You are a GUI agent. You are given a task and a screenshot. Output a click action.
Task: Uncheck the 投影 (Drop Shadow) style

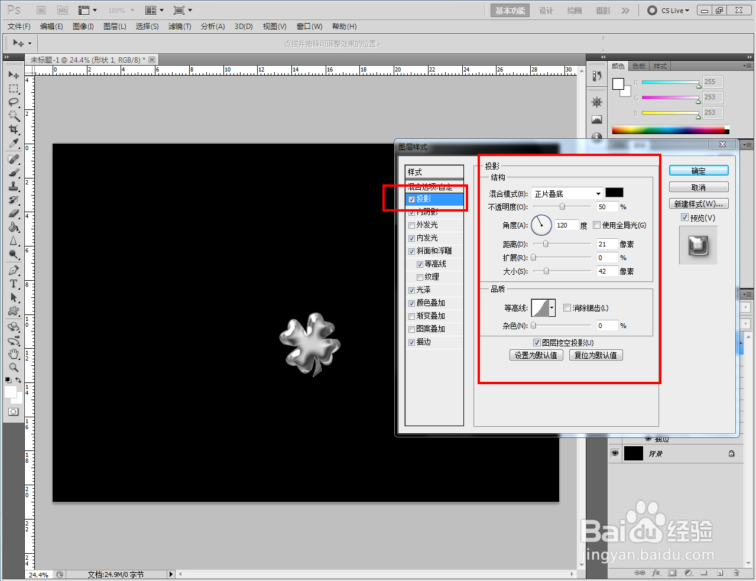[x=412, y=199]
